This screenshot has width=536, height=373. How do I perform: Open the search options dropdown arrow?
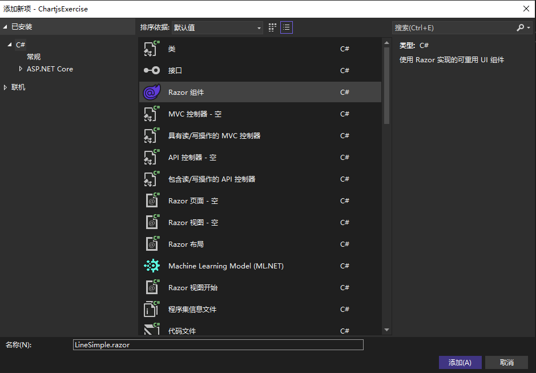click(x=529, y=28)
